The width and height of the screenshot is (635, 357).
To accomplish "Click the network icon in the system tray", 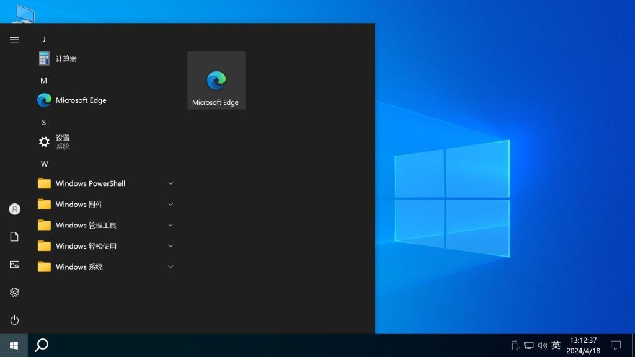I will point(529,345).
